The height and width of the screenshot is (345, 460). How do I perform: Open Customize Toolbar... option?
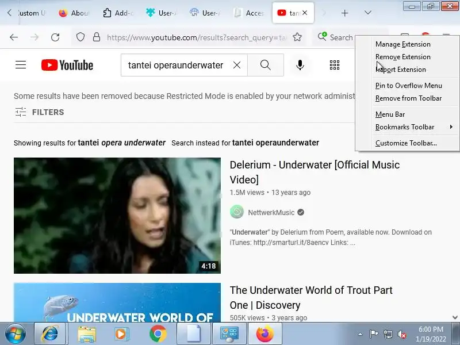coord(407,143)
